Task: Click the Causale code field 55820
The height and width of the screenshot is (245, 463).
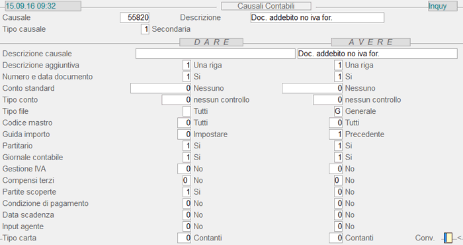Action: [x=135, y=17]
